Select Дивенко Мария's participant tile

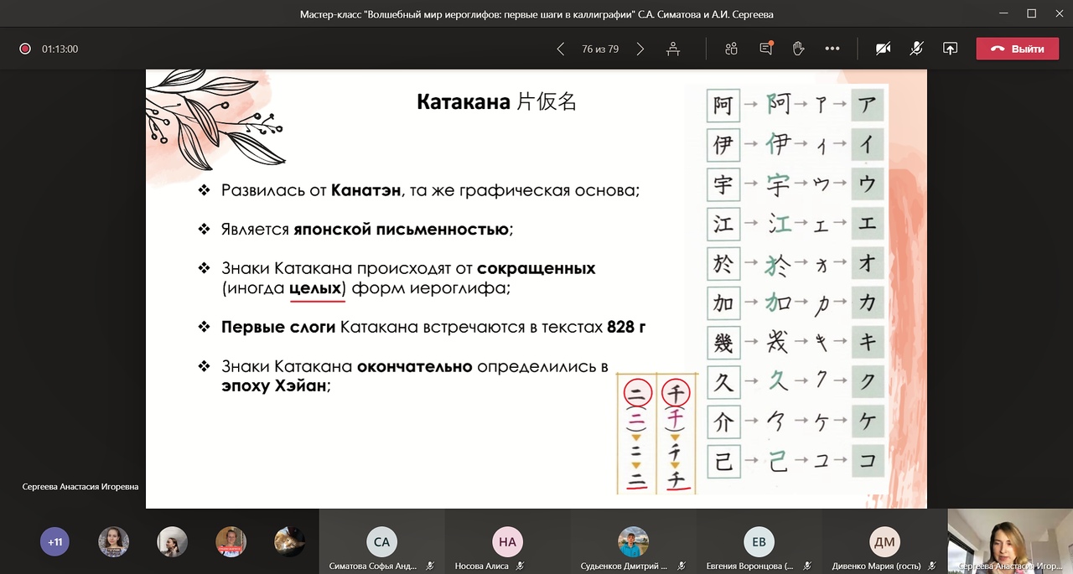coord(884,541)
